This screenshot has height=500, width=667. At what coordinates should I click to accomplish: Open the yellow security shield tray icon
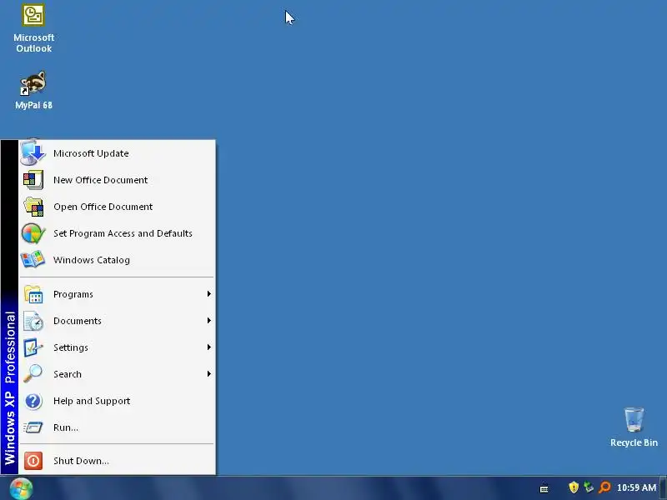574,487
